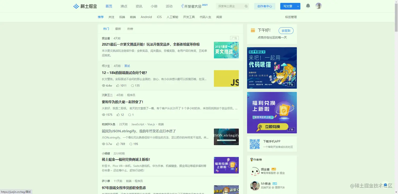Open article 要和华为的大佬一起创业了

123,102
